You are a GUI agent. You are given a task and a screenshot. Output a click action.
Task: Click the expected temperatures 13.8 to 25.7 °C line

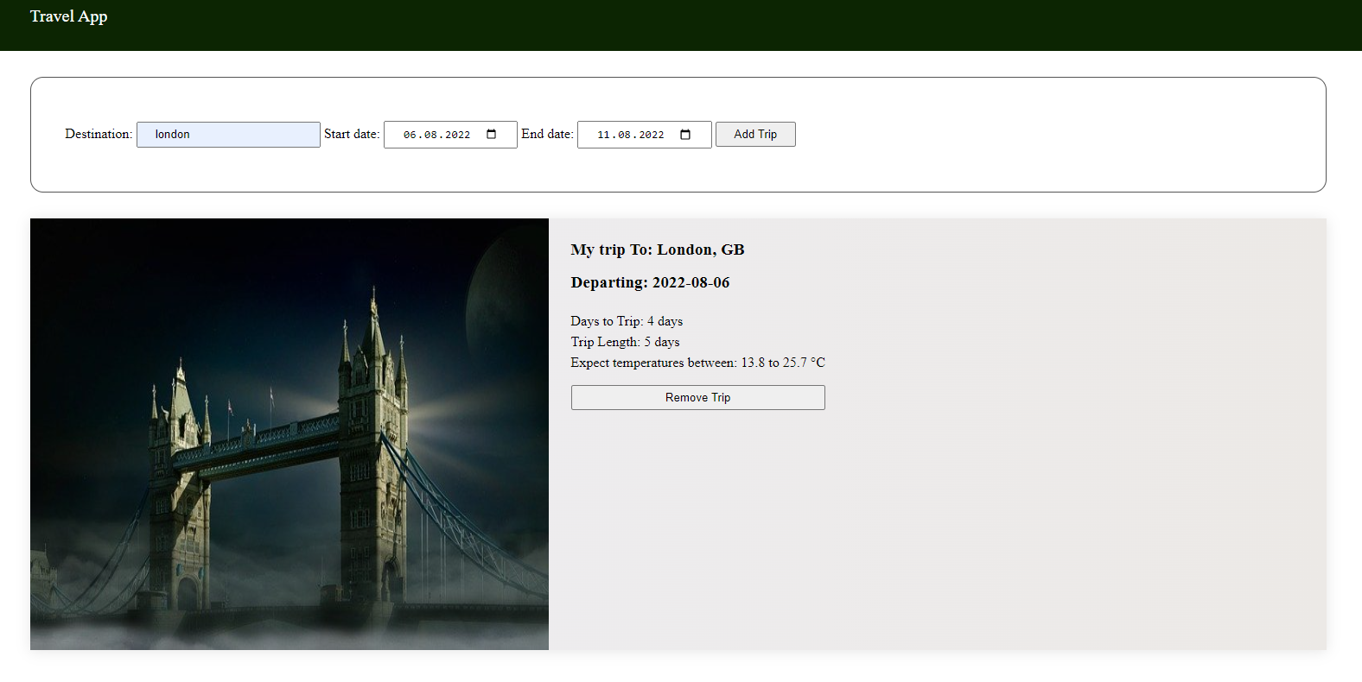(697, 363)
